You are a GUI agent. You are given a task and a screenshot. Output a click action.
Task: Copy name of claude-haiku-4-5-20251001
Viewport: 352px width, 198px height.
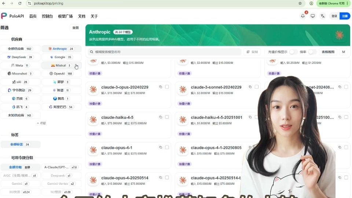tap(250, 117)
